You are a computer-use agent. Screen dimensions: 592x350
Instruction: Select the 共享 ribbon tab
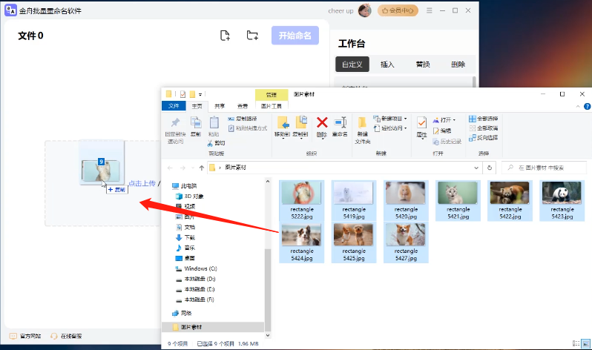pos(220,106)
